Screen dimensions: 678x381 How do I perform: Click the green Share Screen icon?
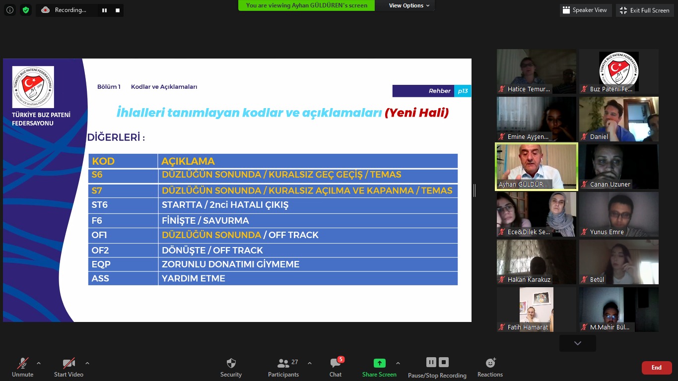pos(379,363)
